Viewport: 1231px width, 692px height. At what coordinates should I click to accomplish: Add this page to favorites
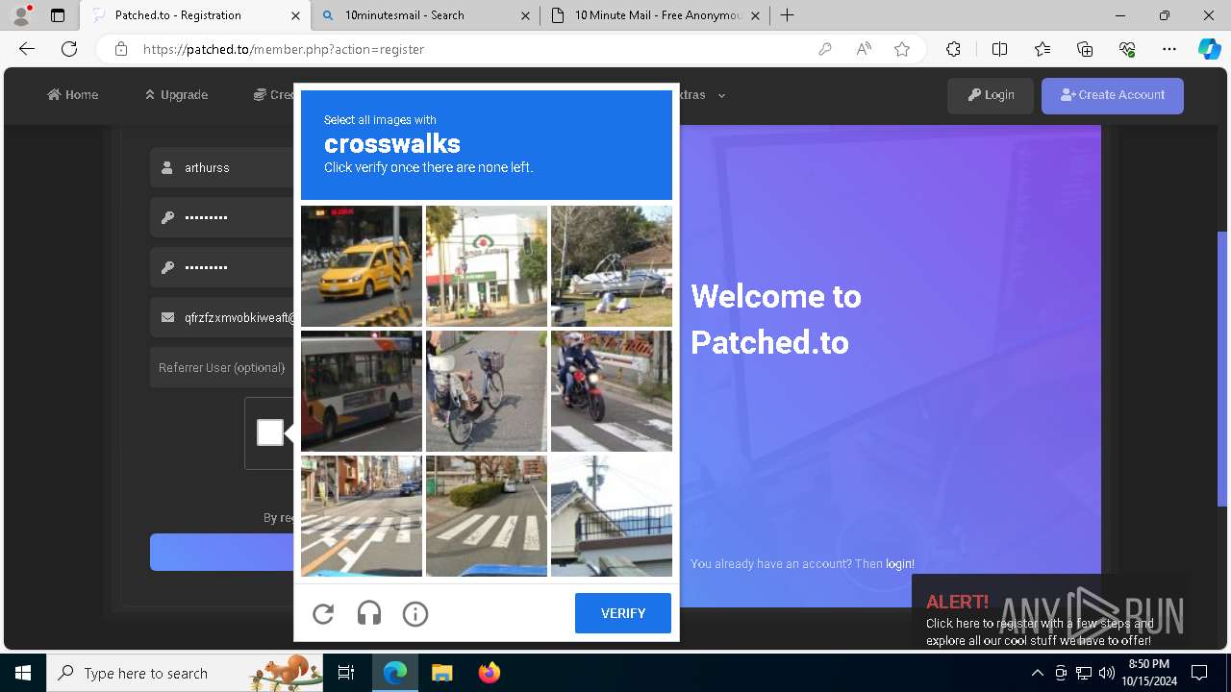(902, 49)
